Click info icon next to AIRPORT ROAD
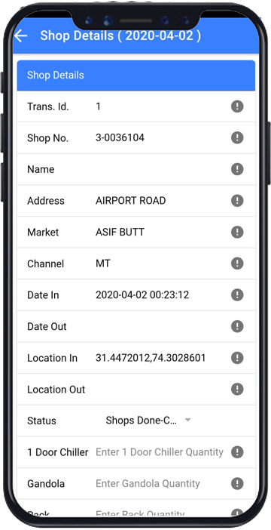This screenshot has width=271, height=530. point(237,201)
